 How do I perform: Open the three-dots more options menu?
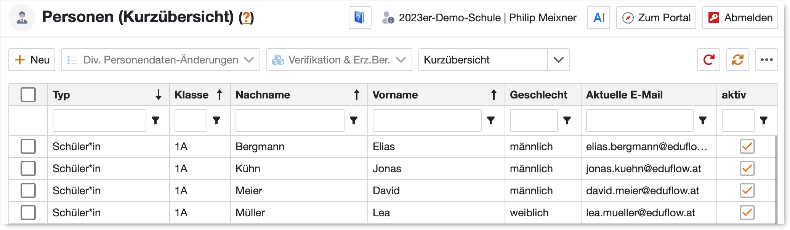(766, 60)
